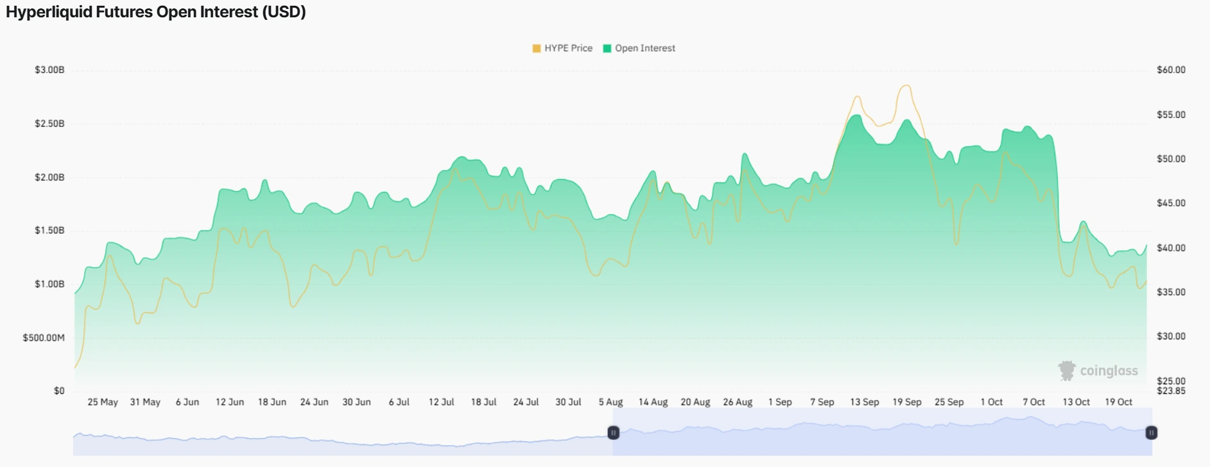The height and width of the screenshot is (467, 1210).
Task: Click the coinglass mascot logo icon
Action: coord(1067,371)
